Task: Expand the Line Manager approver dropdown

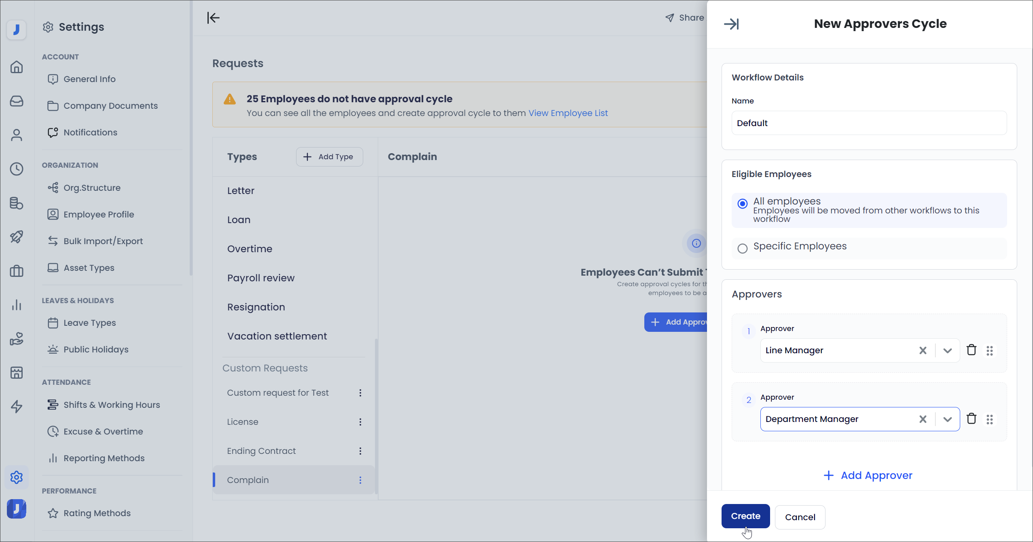Action: 947,350
